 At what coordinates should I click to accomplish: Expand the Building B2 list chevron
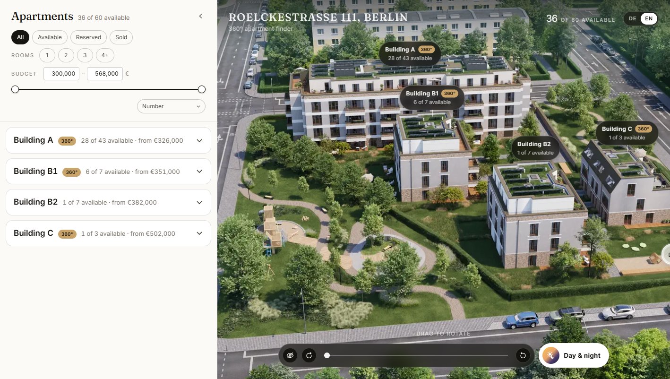(199, 202)
